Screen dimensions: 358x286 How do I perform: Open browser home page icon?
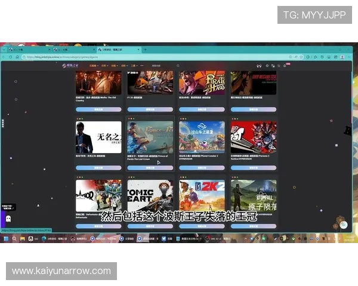point(17,57)
